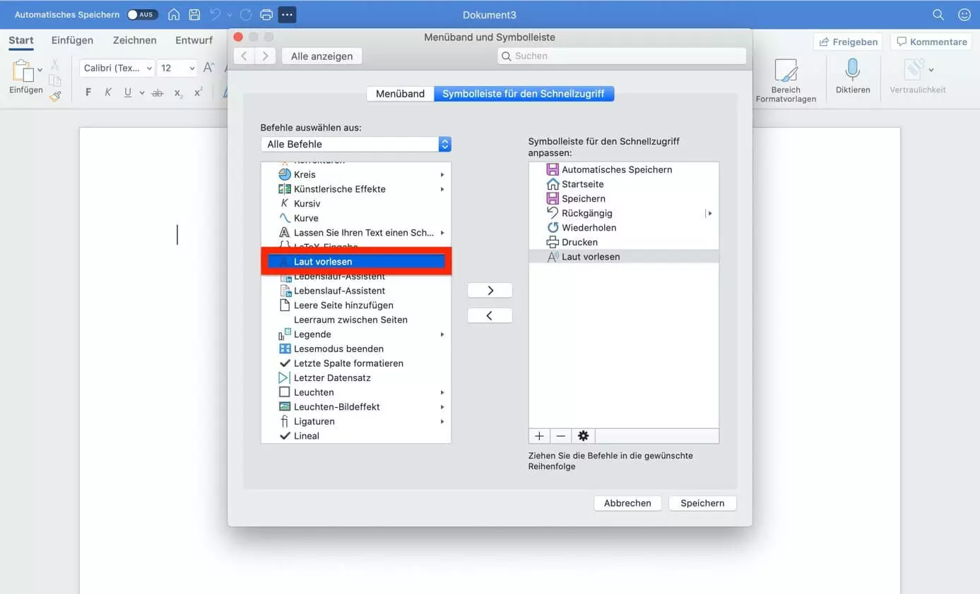
Task: Click the plus button below toolbar list
Action: (539, 436)
